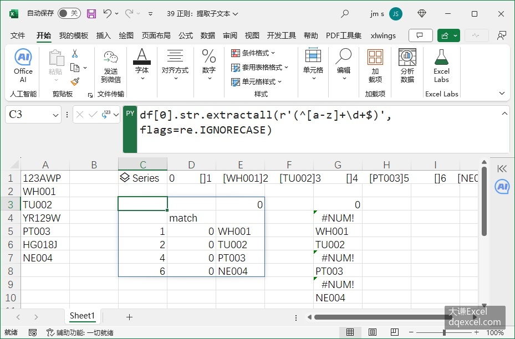This screenshot has width=515, height=339.
Task: Switch to the 我的模板 tab
Action: (74, 35)
